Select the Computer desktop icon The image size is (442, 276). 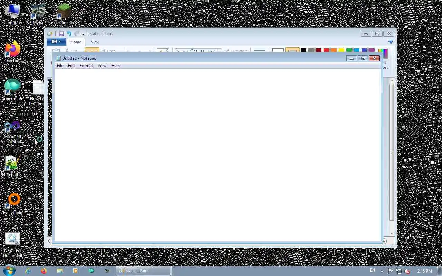[13, 14]
